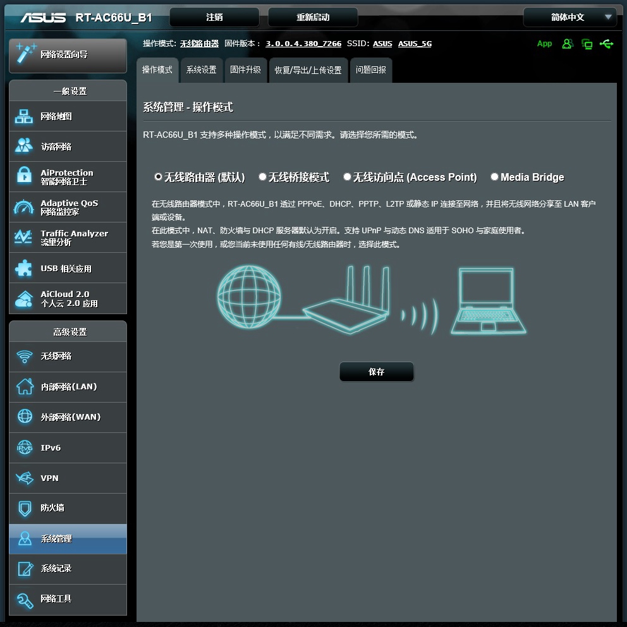
Task: Open Adaptive QoS speedometer icon
Action: tap(24, 207)
